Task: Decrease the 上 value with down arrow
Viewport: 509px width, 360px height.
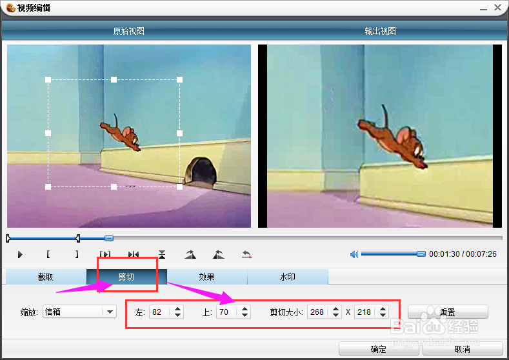Action: coord(245,315)
